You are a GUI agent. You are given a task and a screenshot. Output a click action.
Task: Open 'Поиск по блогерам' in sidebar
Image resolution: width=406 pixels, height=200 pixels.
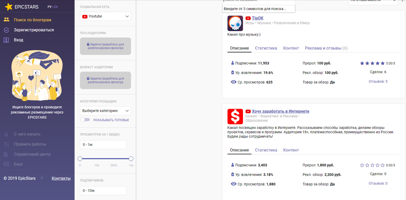(x=32, y=20)
